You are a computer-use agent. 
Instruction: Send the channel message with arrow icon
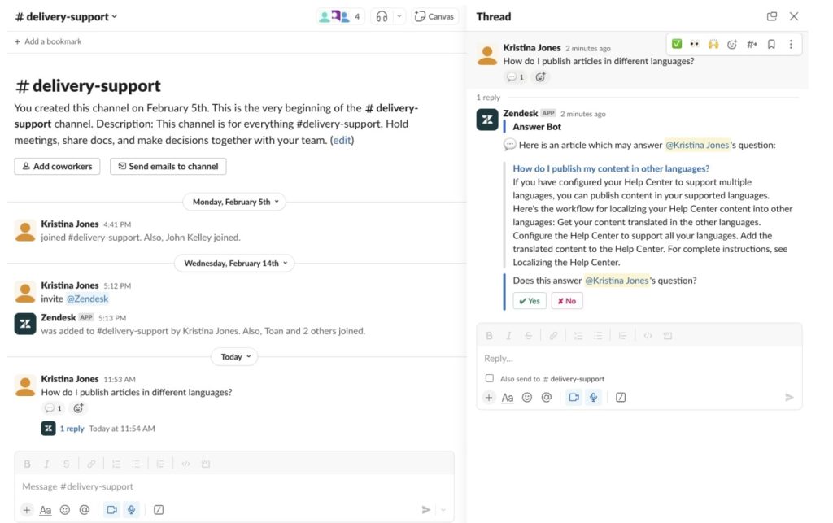pos(425,510)
